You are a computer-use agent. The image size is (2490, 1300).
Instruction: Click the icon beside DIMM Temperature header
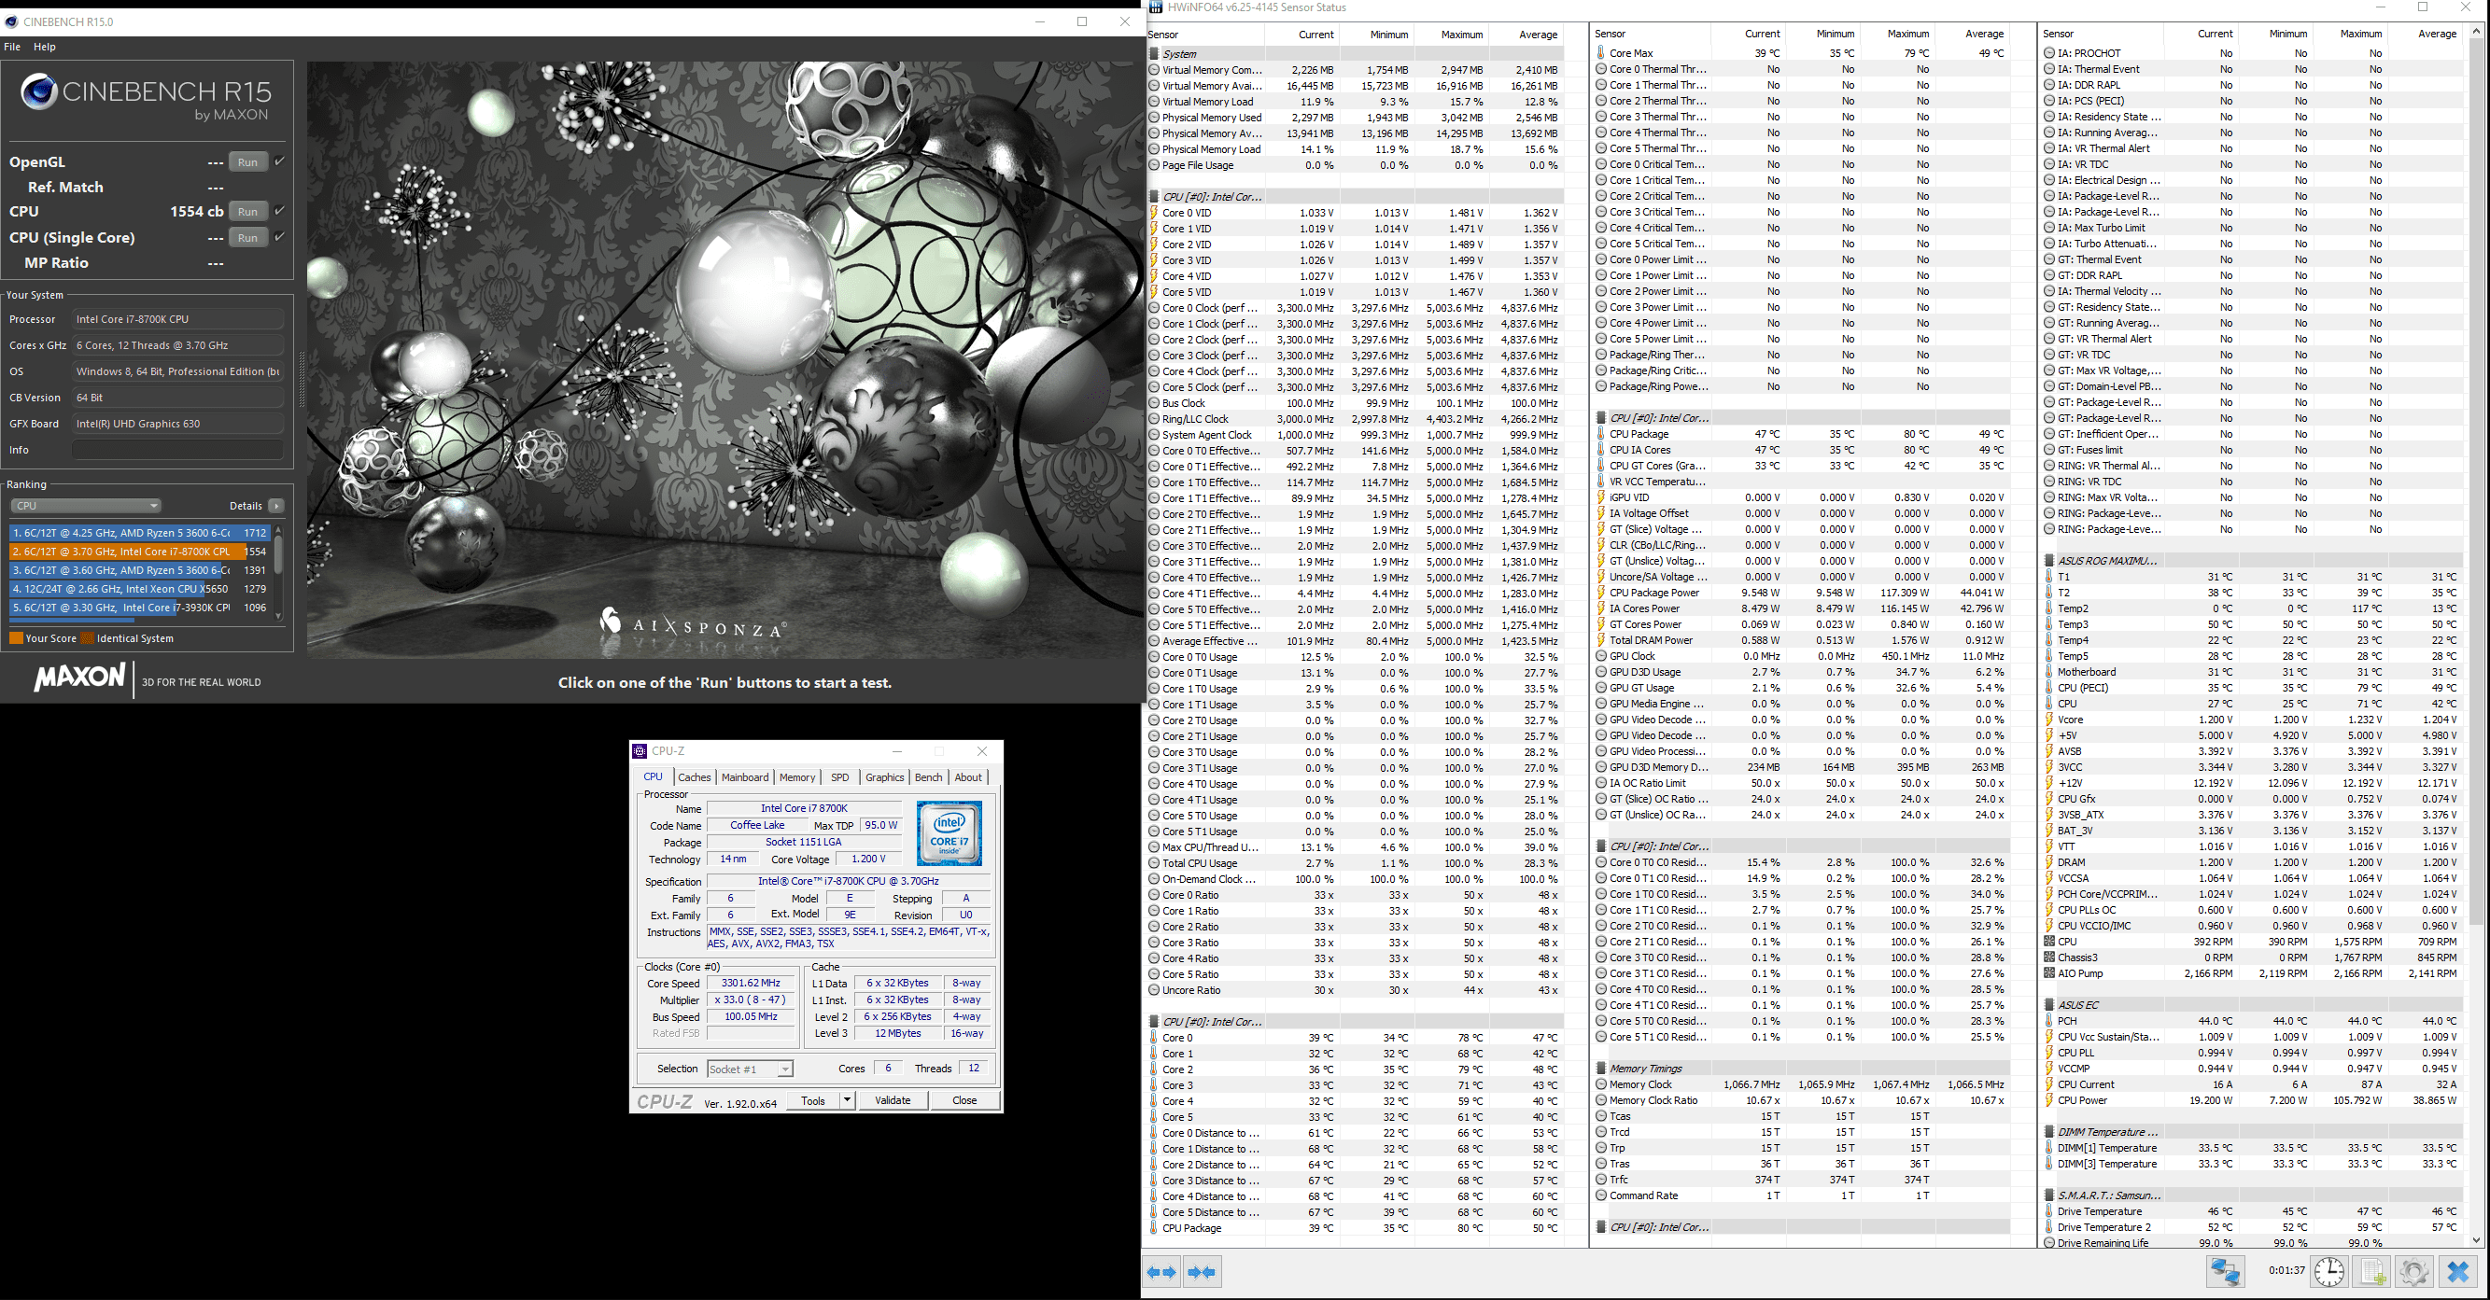click(x=2049, y=1132)
